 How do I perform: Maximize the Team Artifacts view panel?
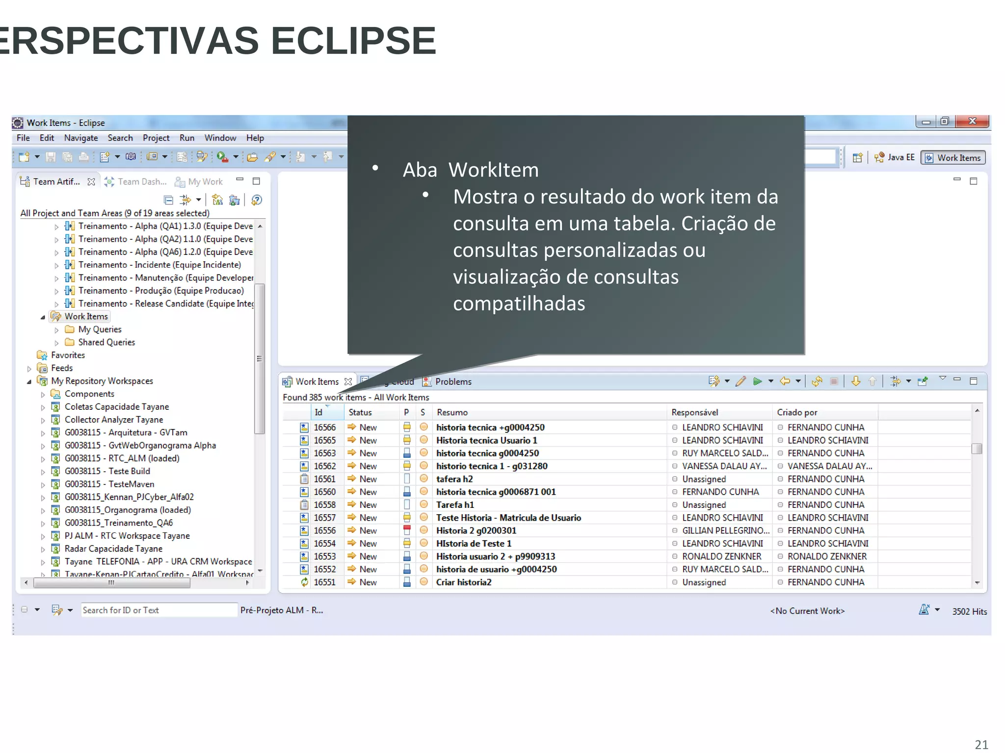point(256,181)
